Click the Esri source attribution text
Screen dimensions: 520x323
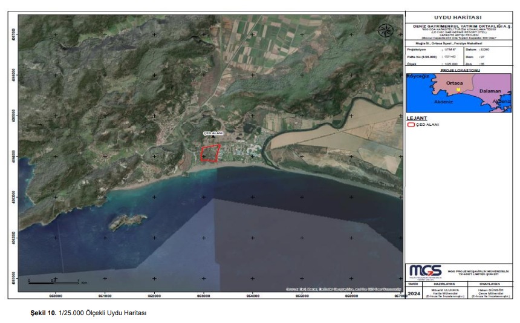pos(342,289)
